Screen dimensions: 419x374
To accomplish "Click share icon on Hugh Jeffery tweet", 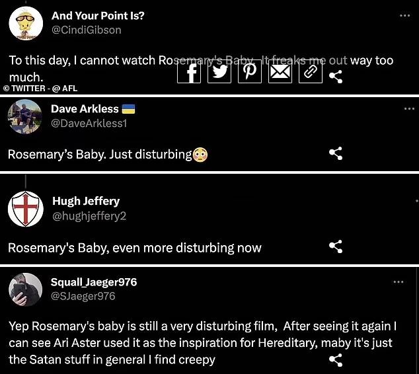I will 336,246.
